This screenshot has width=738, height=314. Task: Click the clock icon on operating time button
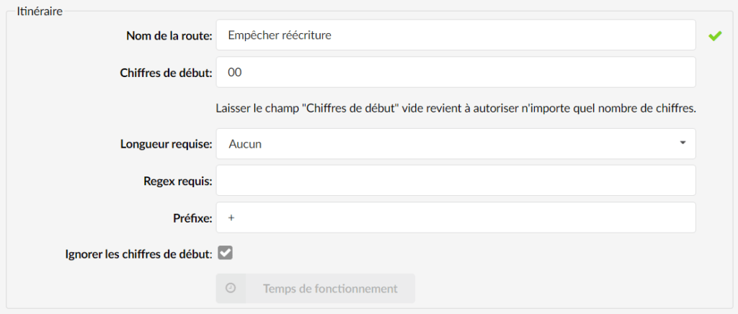(x=230, y=288)
